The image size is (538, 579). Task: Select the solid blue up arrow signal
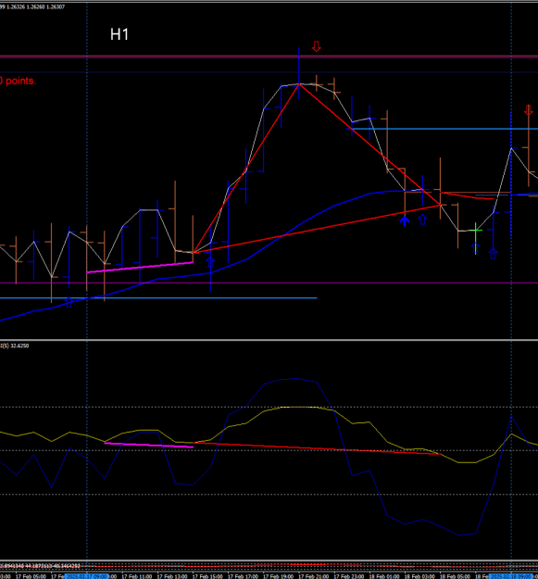point(405,221)
